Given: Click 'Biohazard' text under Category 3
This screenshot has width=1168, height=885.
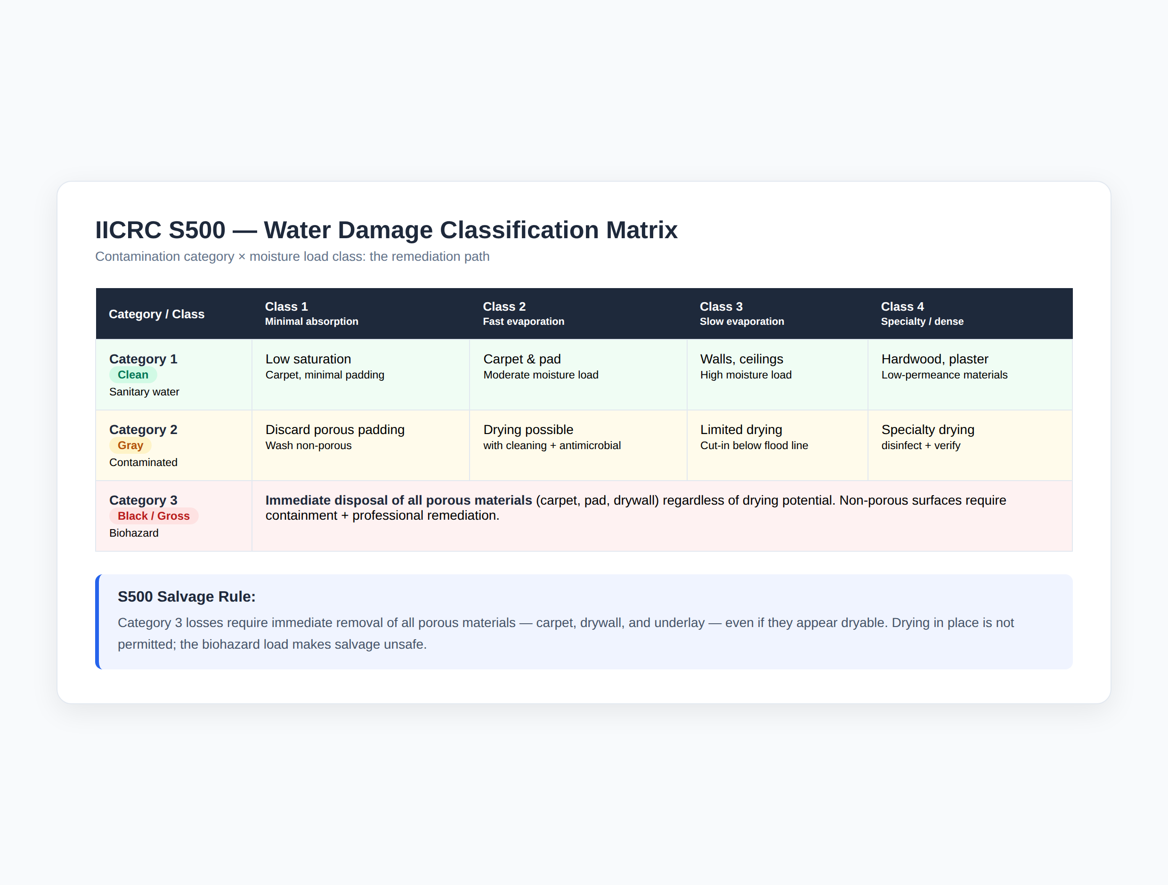Looking at the screenshot, I should pos(134,533).
